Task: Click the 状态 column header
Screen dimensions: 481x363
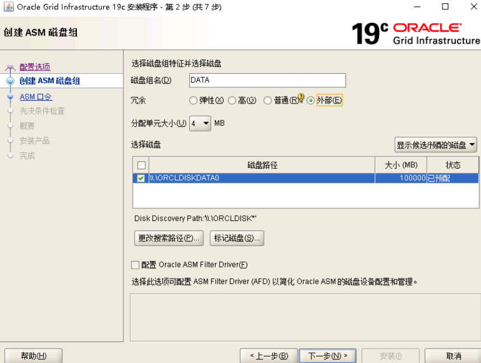Action: coord(453,165)
